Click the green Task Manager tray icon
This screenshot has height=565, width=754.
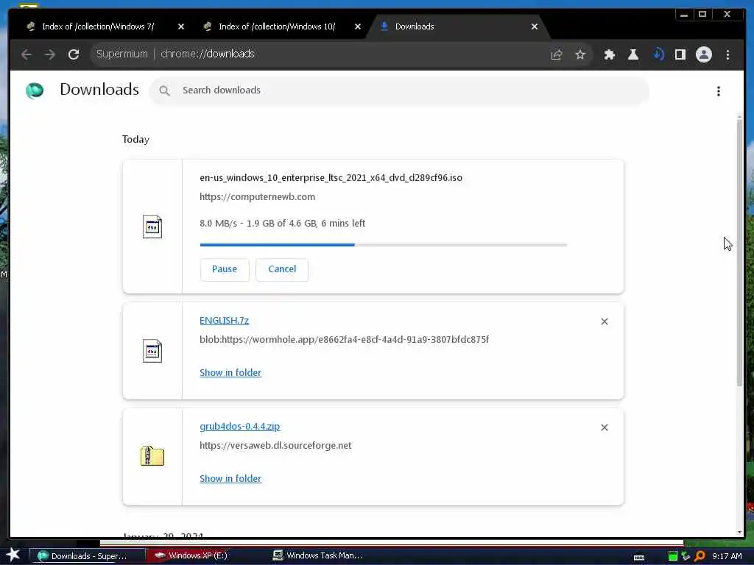pyautogui.click(x=673, y=556)
